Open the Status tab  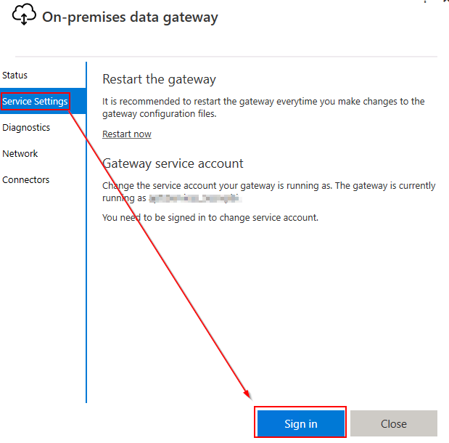click(x=15, y=76)
